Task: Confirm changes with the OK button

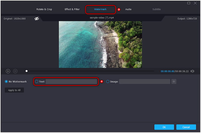Action: click(164, 127)
